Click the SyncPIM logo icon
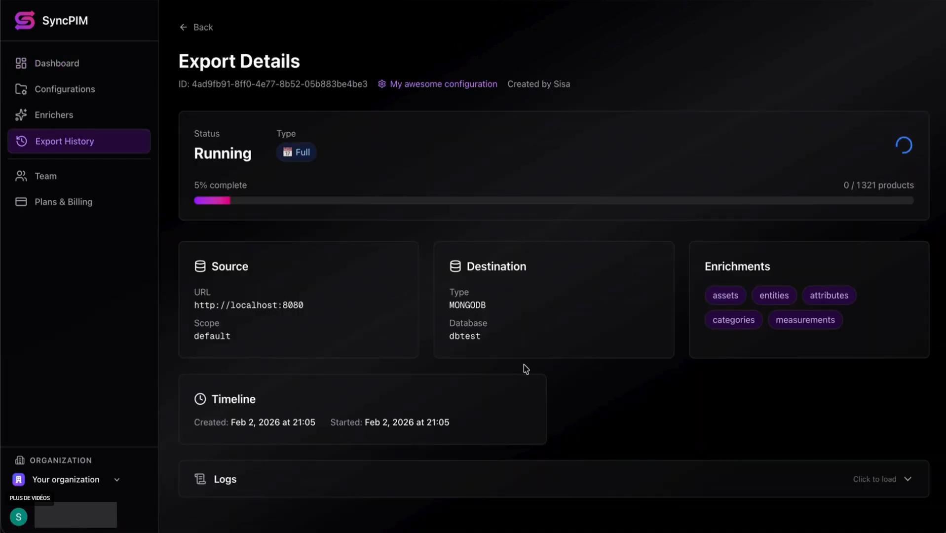The height and width of the screenshot is (533, 946). 25,20
